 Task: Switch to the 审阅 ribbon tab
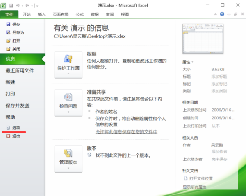point(110,14)
